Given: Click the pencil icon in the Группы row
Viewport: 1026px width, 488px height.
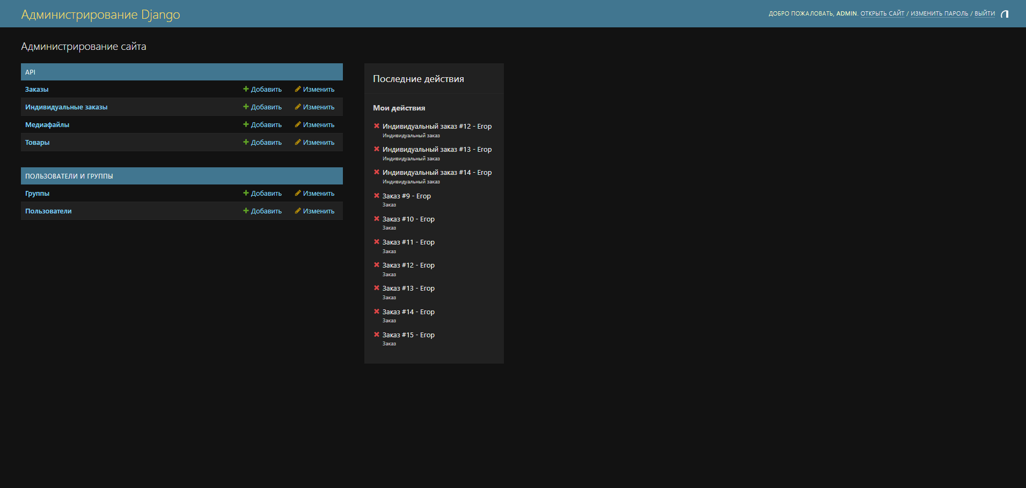Looking at the screenshot, I should 298,193.
